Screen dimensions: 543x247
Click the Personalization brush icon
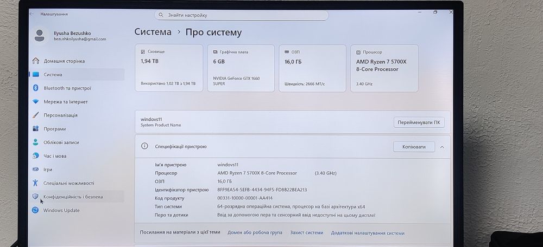point(36,115)
